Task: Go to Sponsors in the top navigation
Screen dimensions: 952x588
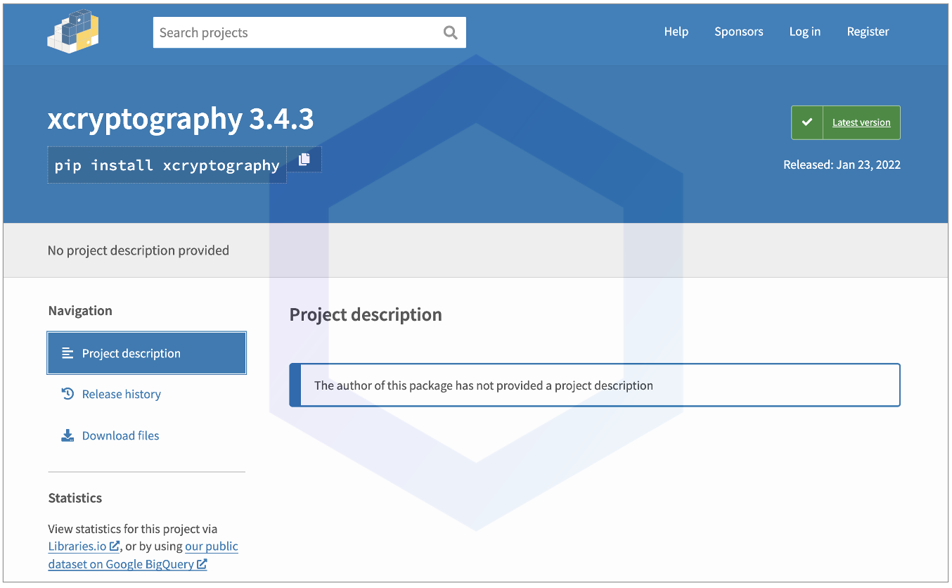Action: coord(738,32)
